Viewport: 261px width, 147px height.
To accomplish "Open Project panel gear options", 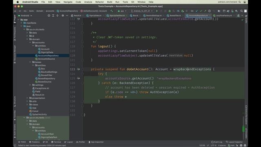I will (63, 16).
